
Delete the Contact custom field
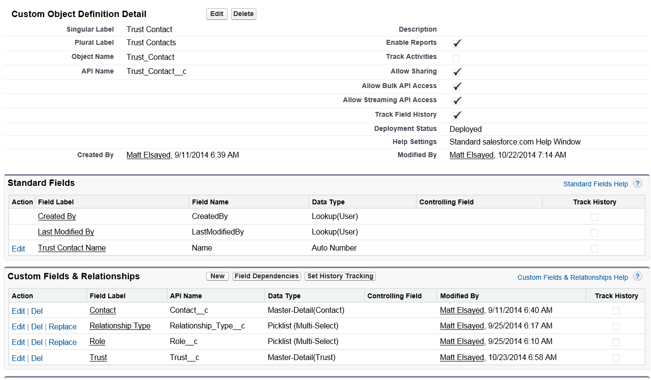(37, 311)
